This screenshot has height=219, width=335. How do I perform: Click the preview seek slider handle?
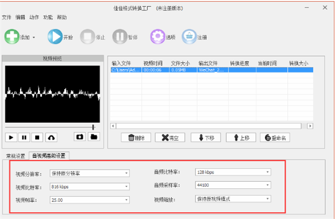(x=93, y=127)
